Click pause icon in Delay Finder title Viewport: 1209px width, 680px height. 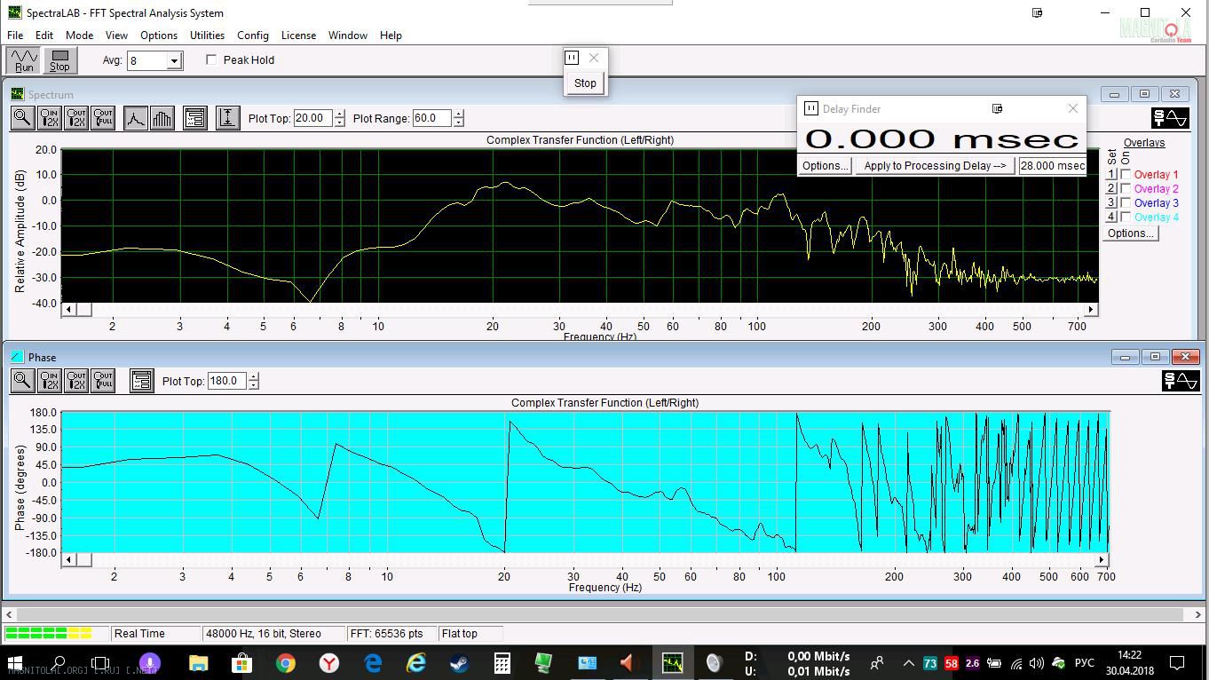tap(810, 108)
